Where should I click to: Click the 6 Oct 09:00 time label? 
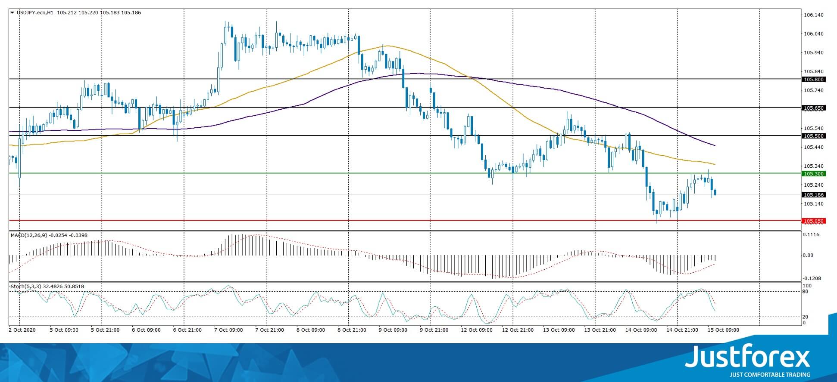[x=147, y=330]
